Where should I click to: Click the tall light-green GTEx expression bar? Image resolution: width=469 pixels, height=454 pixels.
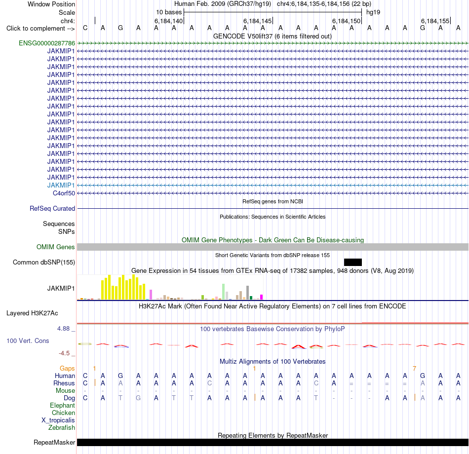coord(224,292)
